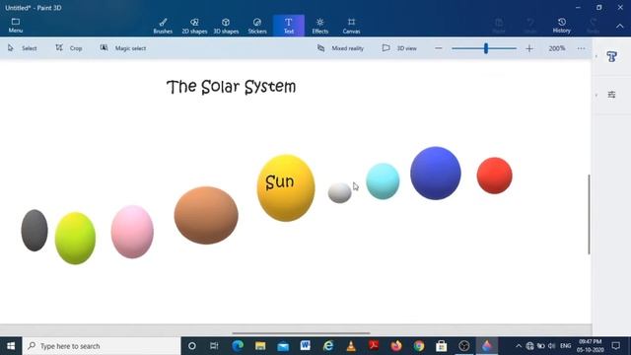Open the Menu button
The image size is (631, 355).
tap(16, 26)
